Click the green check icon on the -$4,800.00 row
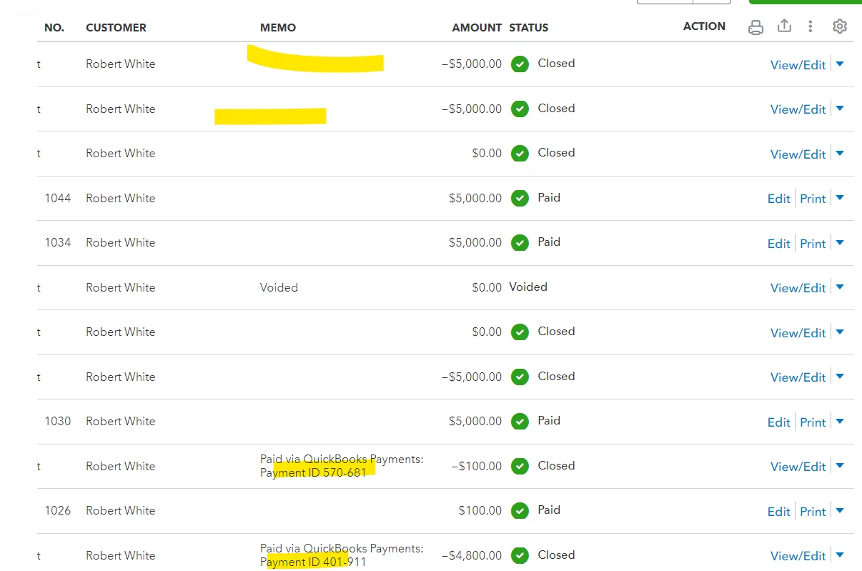Screen dimensions: 862x571 520,555
